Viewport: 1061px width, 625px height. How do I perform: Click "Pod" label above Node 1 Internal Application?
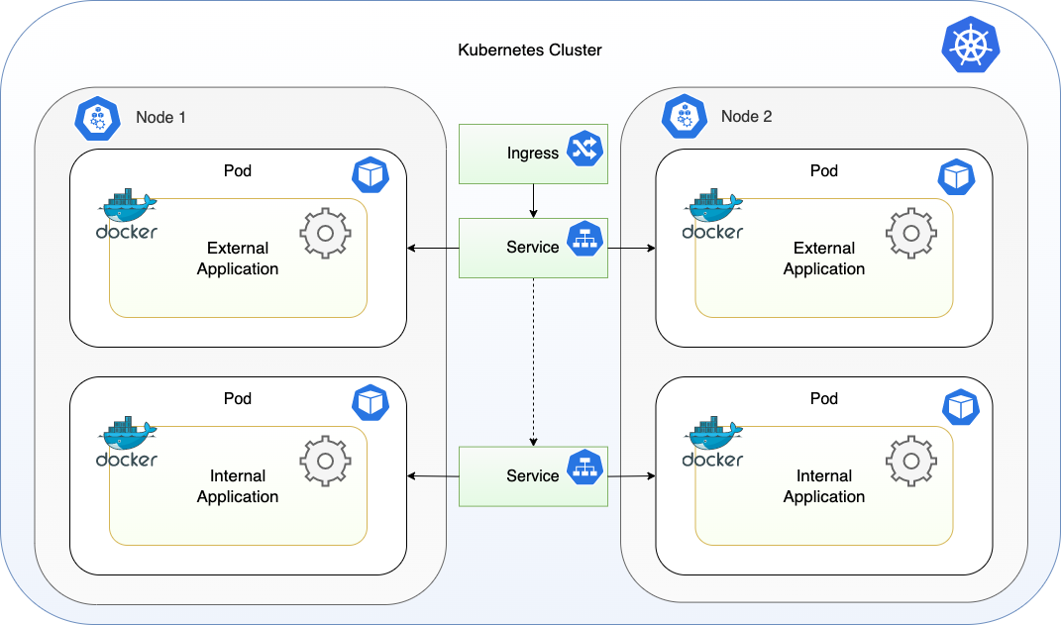[238, 399]
